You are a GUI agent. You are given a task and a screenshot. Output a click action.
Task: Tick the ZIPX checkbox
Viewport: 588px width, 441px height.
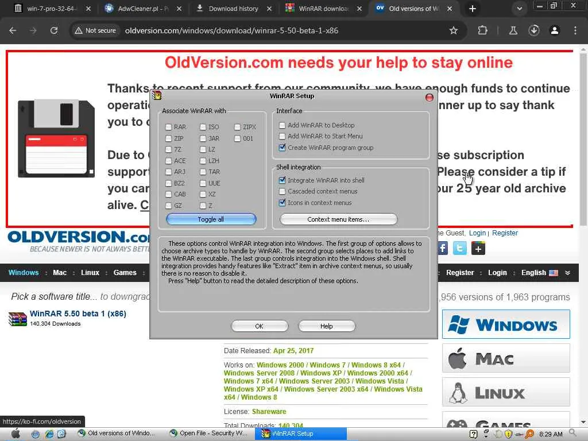(237, 127)
